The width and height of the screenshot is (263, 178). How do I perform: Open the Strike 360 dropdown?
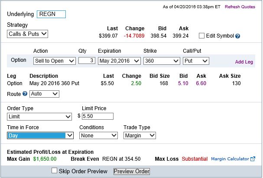point(162,61)
